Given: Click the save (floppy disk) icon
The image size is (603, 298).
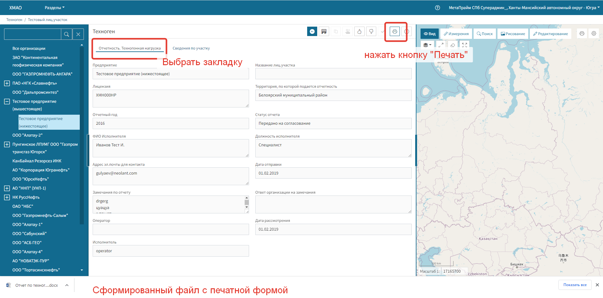Looking at the screenshot, I should (324, 31).
